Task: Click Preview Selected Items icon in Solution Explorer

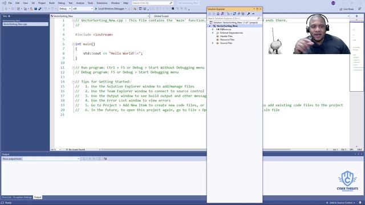Action: click(253, 14)
